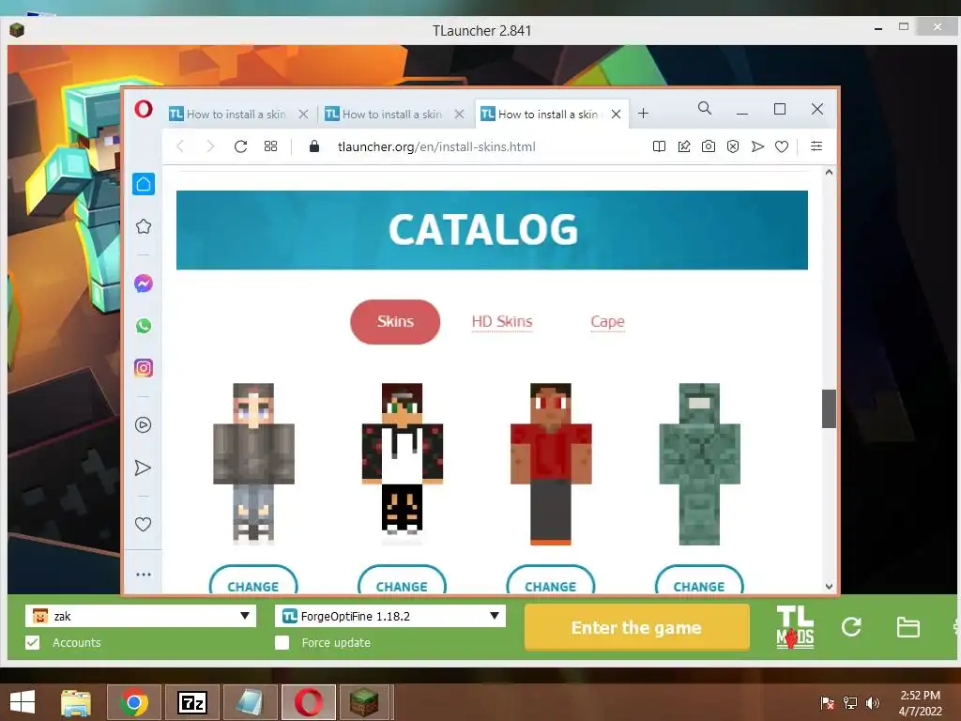Click the page vertical scrollbar thumb
The width and height of the screenshot is (961, 721).
click(x=829, y=409)
